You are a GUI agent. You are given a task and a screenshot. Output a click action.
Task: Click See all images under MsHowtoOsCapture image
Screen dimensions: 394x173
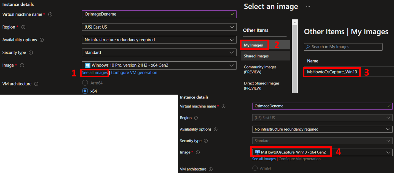264,159
